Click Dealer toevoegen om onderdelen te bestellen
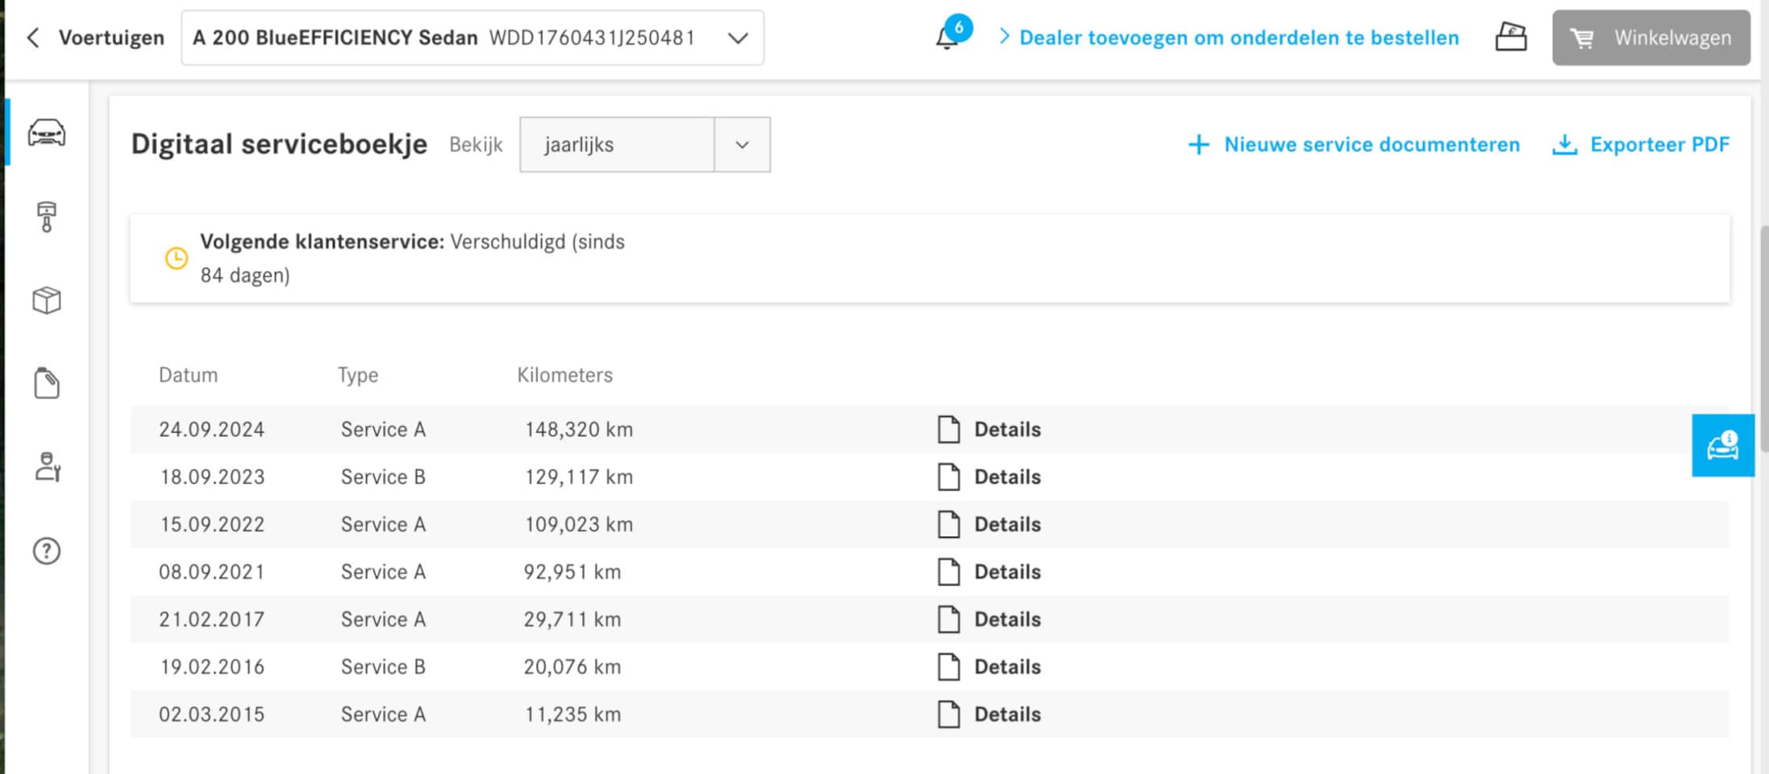 pyautogui.click(x=1238, y=38)
